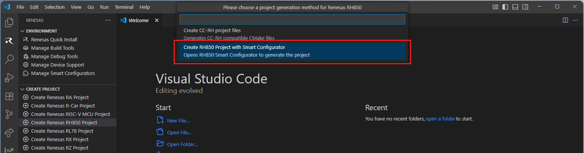Screen dimensions: 584x153
Task: Choose Create CC-RH project files option
Action: (x=292, y=34)
